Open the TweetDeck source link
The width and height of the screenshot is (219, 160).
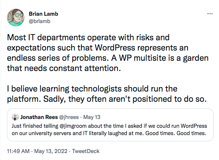[x=86, y=151]
